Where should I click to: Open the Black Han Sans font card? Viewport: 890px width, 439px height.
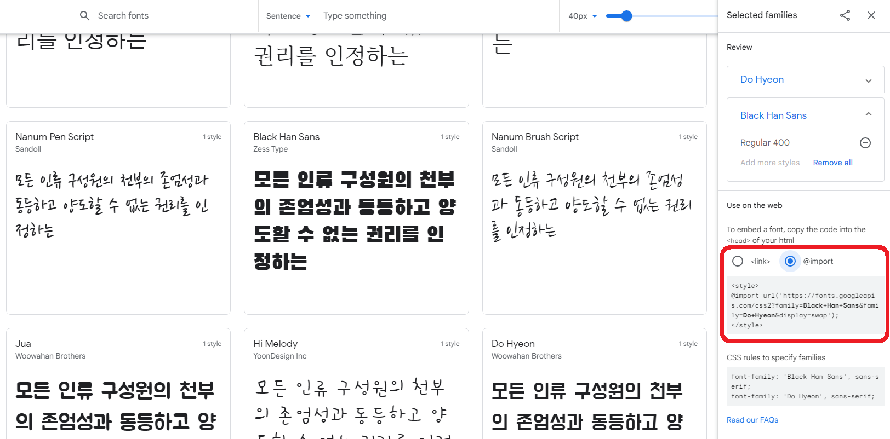pyautogui.click(x=356, y=218)
